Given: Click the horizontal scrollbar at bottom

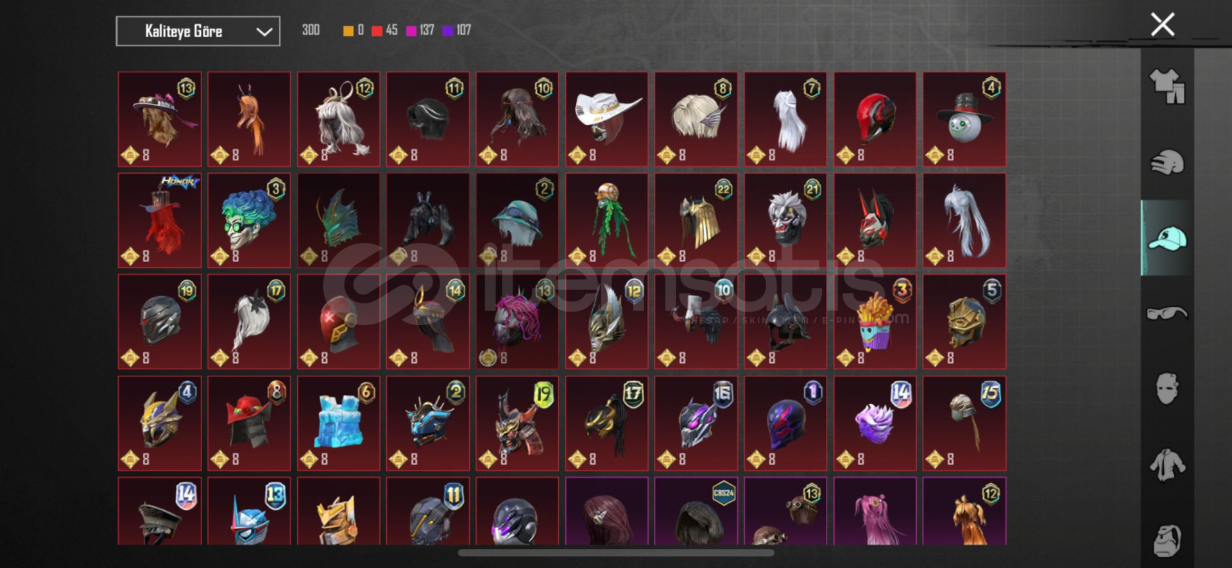Looking at the screenshot, I should click(x=616, y=553).
